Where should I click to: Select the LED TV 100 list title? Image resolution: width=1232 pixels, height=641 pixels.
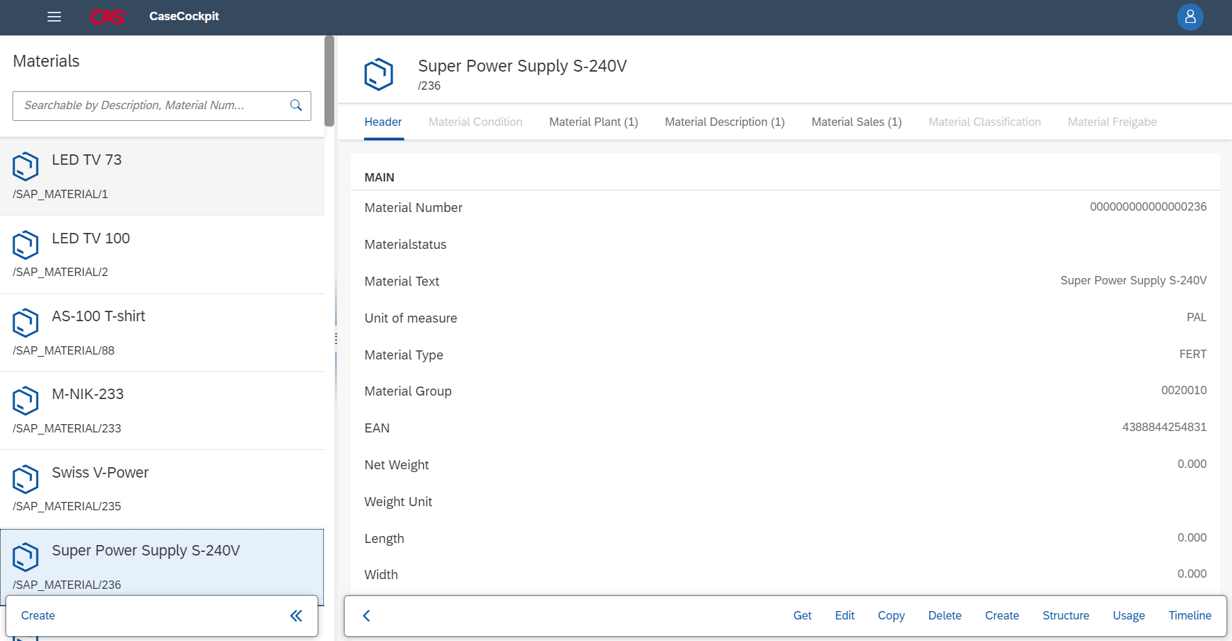[91, 238]
